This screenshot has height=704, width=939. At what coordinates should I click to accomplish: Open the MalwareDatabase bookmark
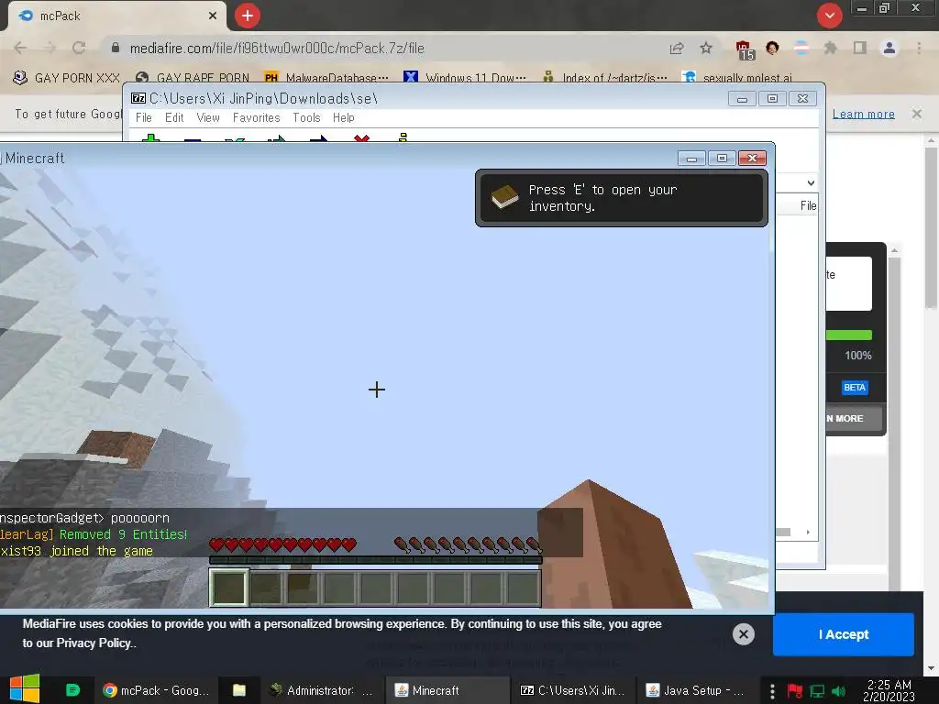point(326,78)
